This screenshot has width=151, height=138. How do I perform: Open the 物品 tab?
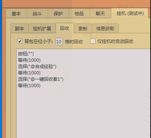point(79,13)
